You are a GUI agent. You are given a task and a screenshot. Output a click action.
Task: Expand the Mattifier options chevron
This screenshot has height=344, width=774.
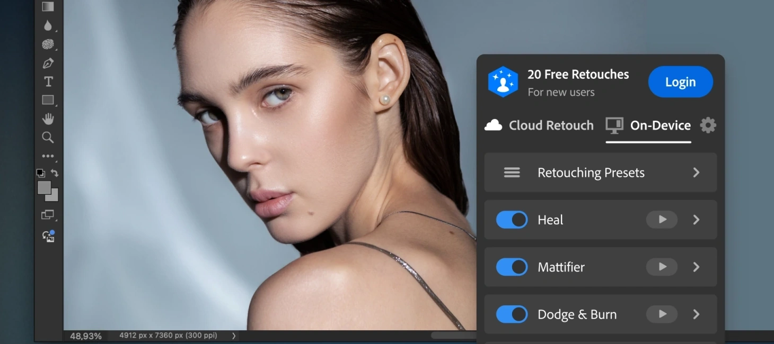coord(696,267)
